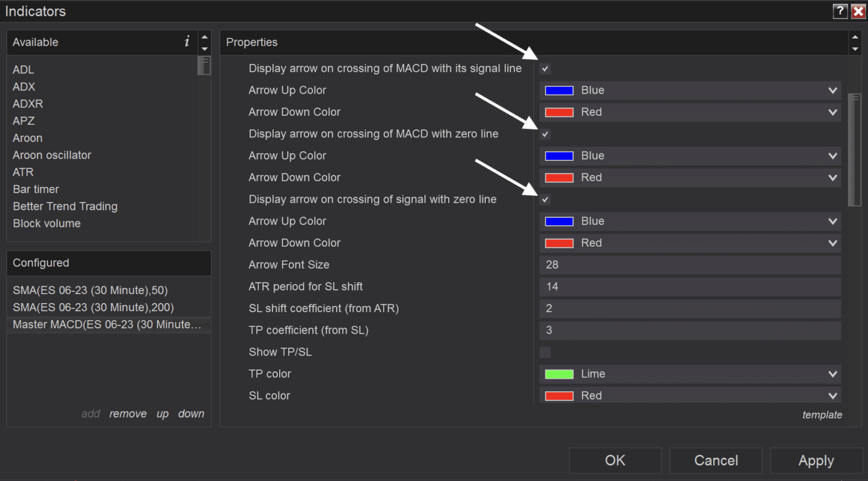
Task: Select Aroon oscillator from Available list
Action: tap(52, 155)
